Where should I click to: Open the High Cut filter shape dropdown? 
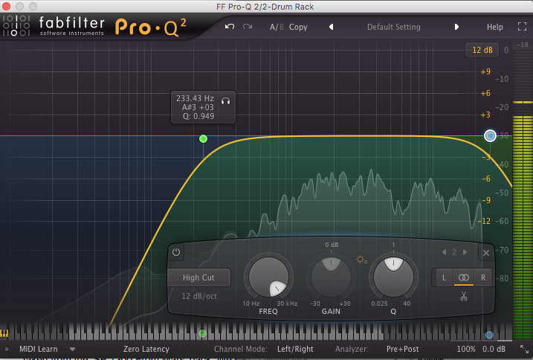(x=199, y=277)
